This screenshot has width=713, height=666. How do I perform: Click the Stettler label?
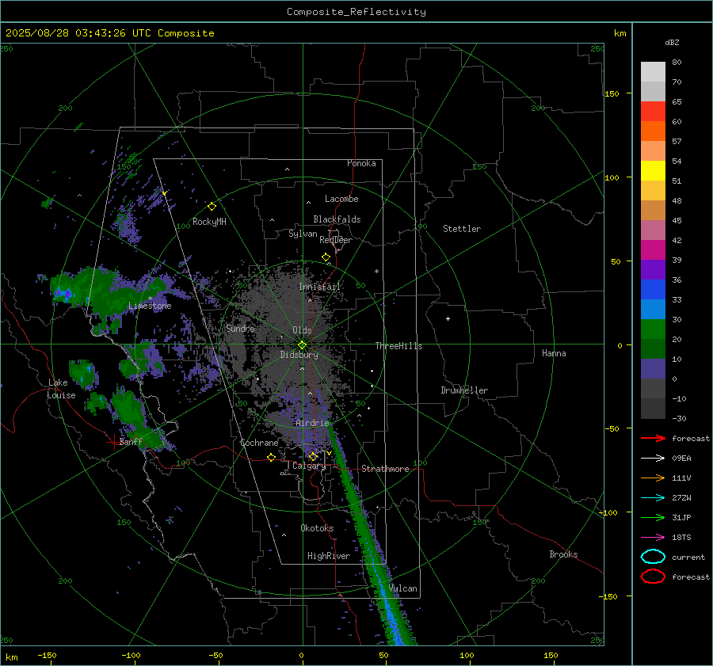coord(462,229)
